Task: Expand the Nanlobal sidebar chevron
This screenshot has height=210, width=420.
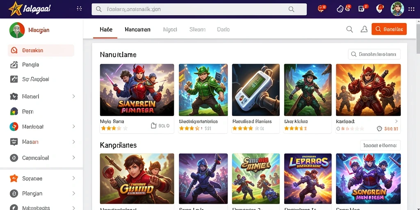Action: coord(74,126)
